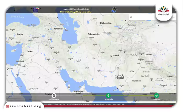Click the Indore city label
The image size is (183, 112).
[145, 95]
